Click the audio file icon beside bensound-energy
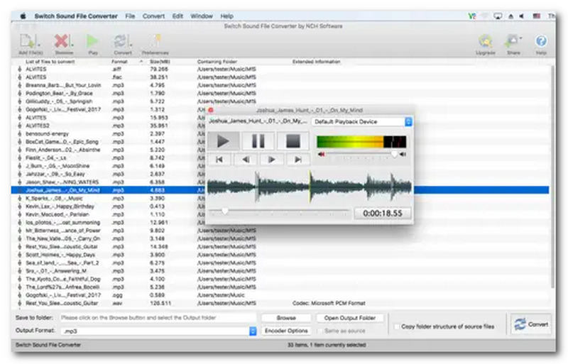 [20, 133]
